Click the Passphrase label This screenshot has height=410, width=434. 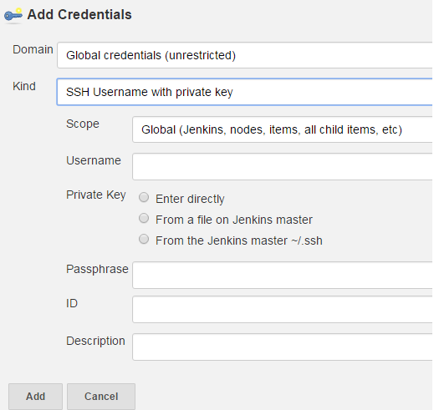pyautogui.click(x=97, y=269)
